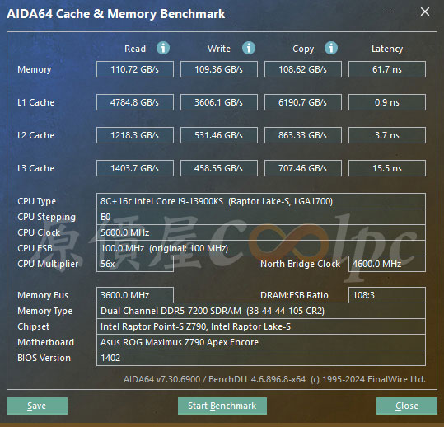Click the L1 Cache Copy 6190.7 GB/s box
The image size is (444, 427).
click(x=302, y=102)
